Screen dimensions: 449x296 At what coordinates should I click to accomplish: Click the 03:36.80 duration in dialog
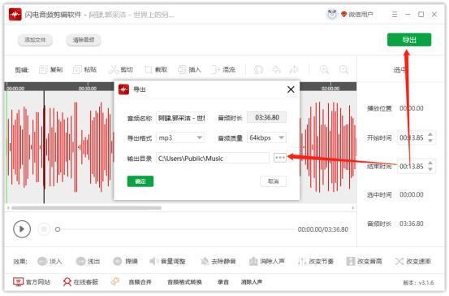tap(267, 118)
